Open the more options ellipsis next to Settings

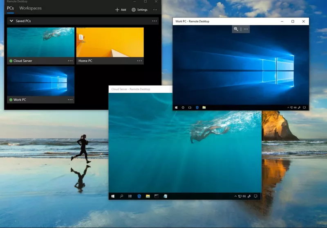(155, 10)
